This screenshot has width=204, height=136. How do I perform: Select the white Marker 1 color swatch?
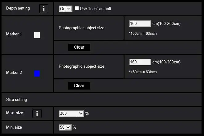[x=37, y=35]
